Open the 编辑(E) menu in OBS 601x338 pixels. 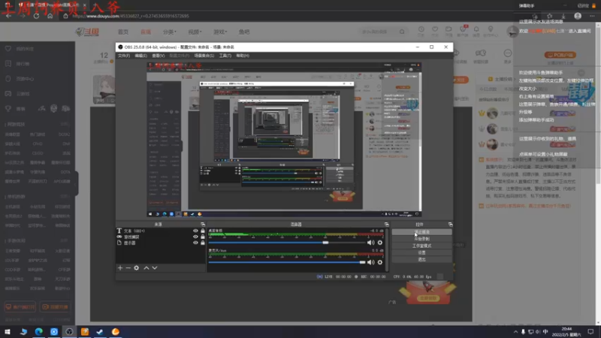click(140, 56)
